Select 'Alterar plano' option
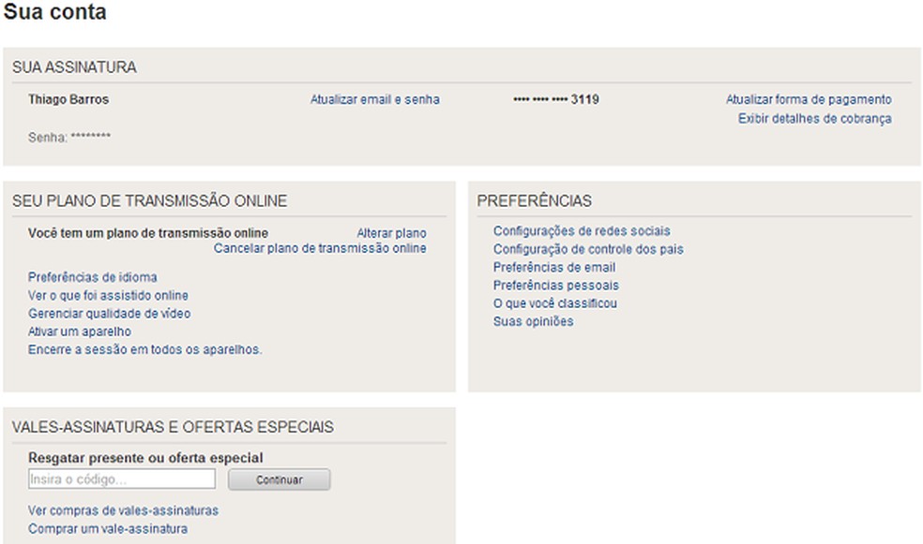Viewport: 923px width, 544px height. pos(390,232)
